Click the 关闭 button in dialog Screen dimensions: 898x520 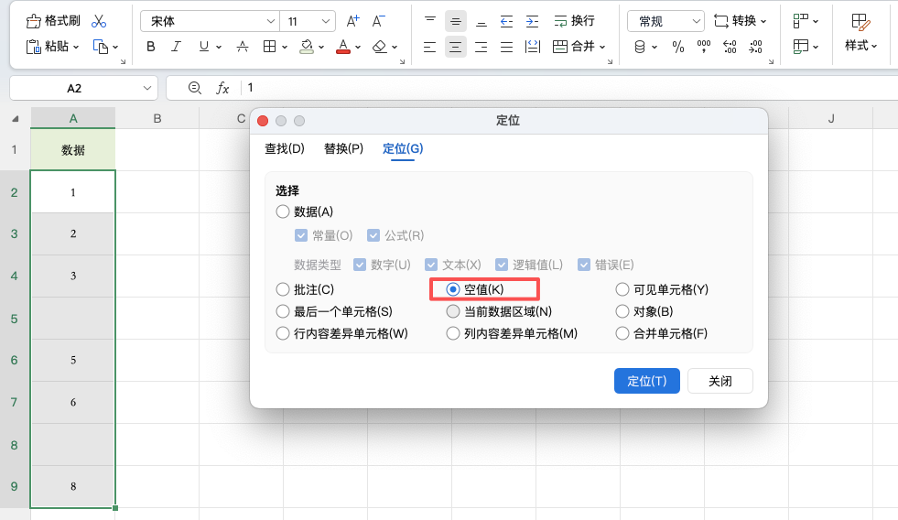tap(719, 381)
